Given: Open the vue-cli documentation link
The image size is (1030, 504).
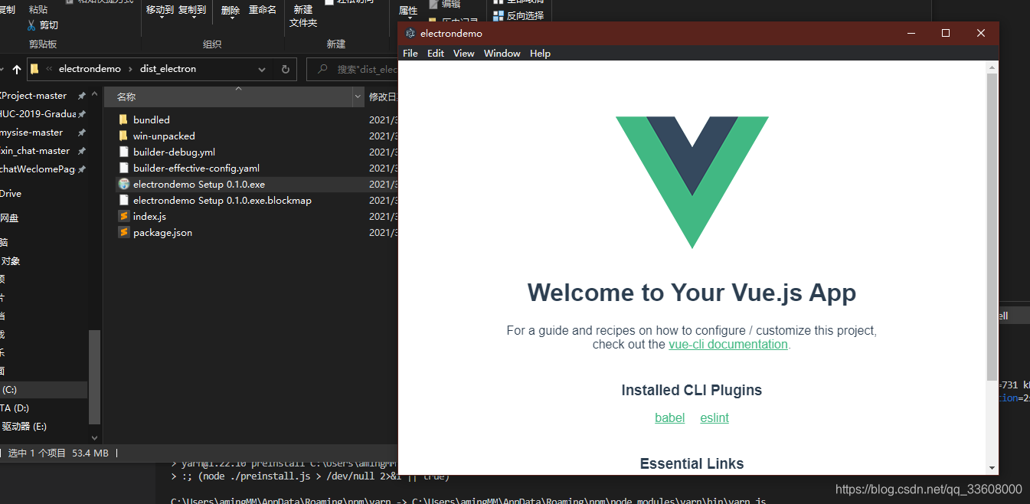Looking at the screenshot, I should coord(728,344).
